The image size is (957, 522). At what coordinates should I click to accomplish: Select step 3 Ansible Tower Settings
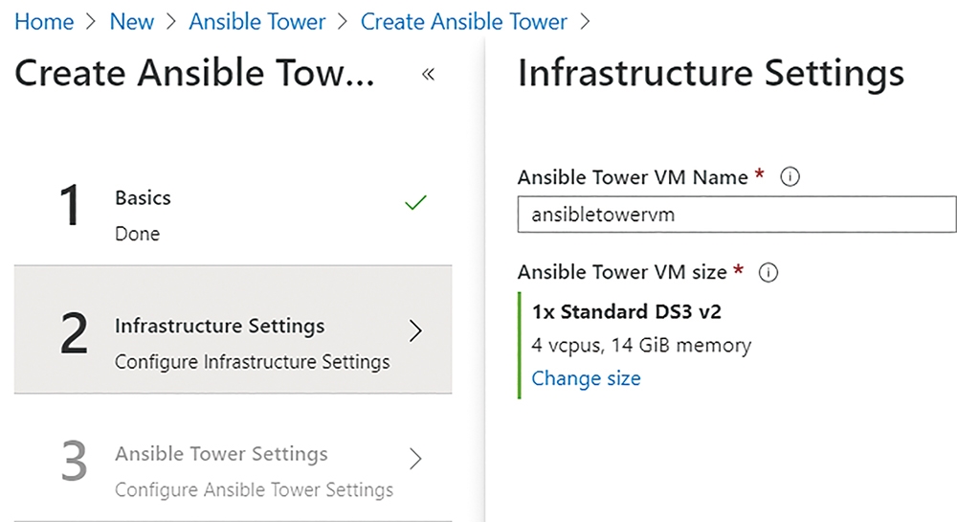(x=234, y=459)
